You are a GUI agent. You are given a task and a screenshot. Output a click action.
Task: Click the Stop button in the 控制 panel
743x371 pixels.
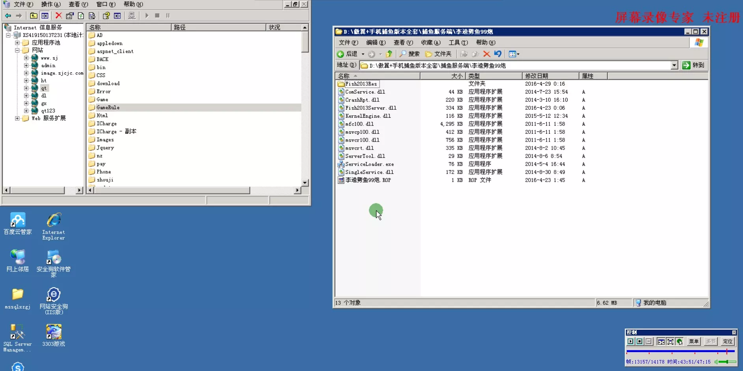click(639, 341)
